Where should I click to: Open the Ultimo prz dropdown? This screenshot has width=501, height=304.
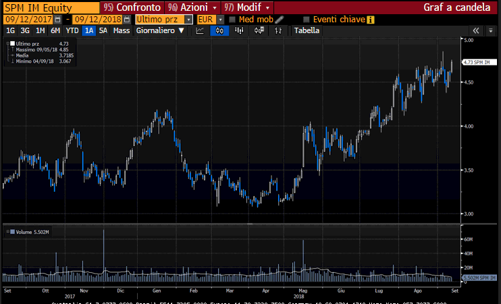pyautogui.click(x=188, y=19)
